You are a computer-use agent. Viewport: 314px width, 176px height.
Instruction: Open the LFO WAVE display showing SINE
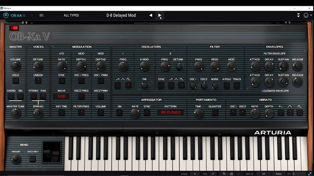pos(61,96)
